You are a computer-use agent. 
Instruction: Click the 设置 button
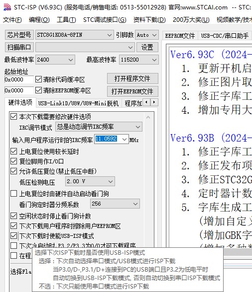click(147, 47)
